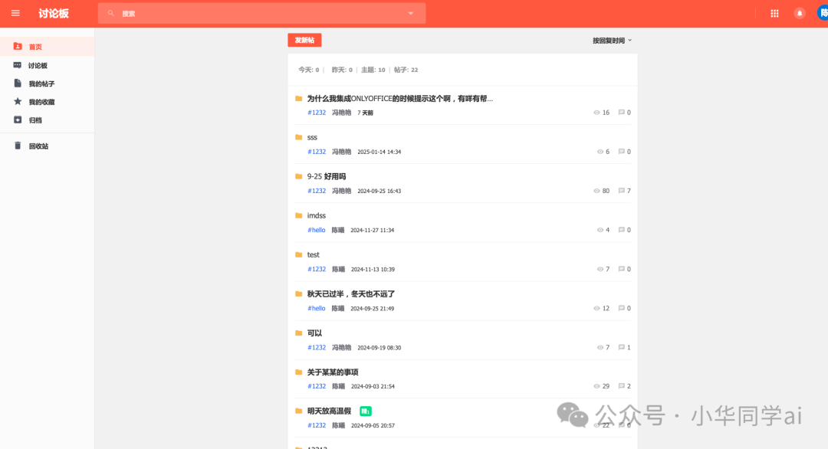
Task: Click views eye icon on 9-25 好用吗 row
Action: pyautogui.click(x=596, y=191)
